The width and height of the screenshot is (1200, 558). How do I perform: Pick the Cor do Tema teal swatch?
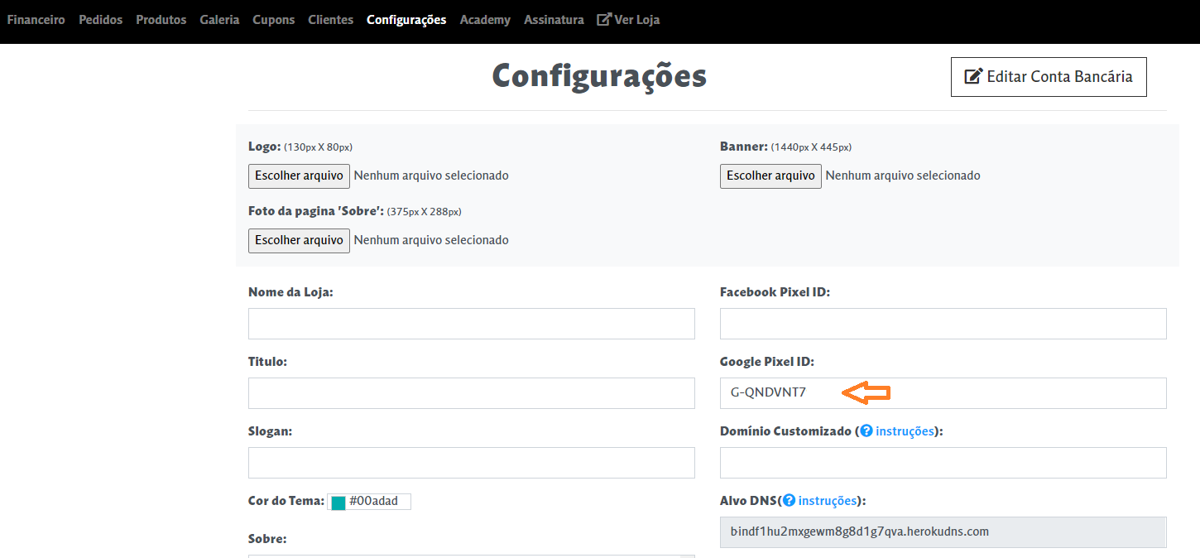[x=338, y=503]
